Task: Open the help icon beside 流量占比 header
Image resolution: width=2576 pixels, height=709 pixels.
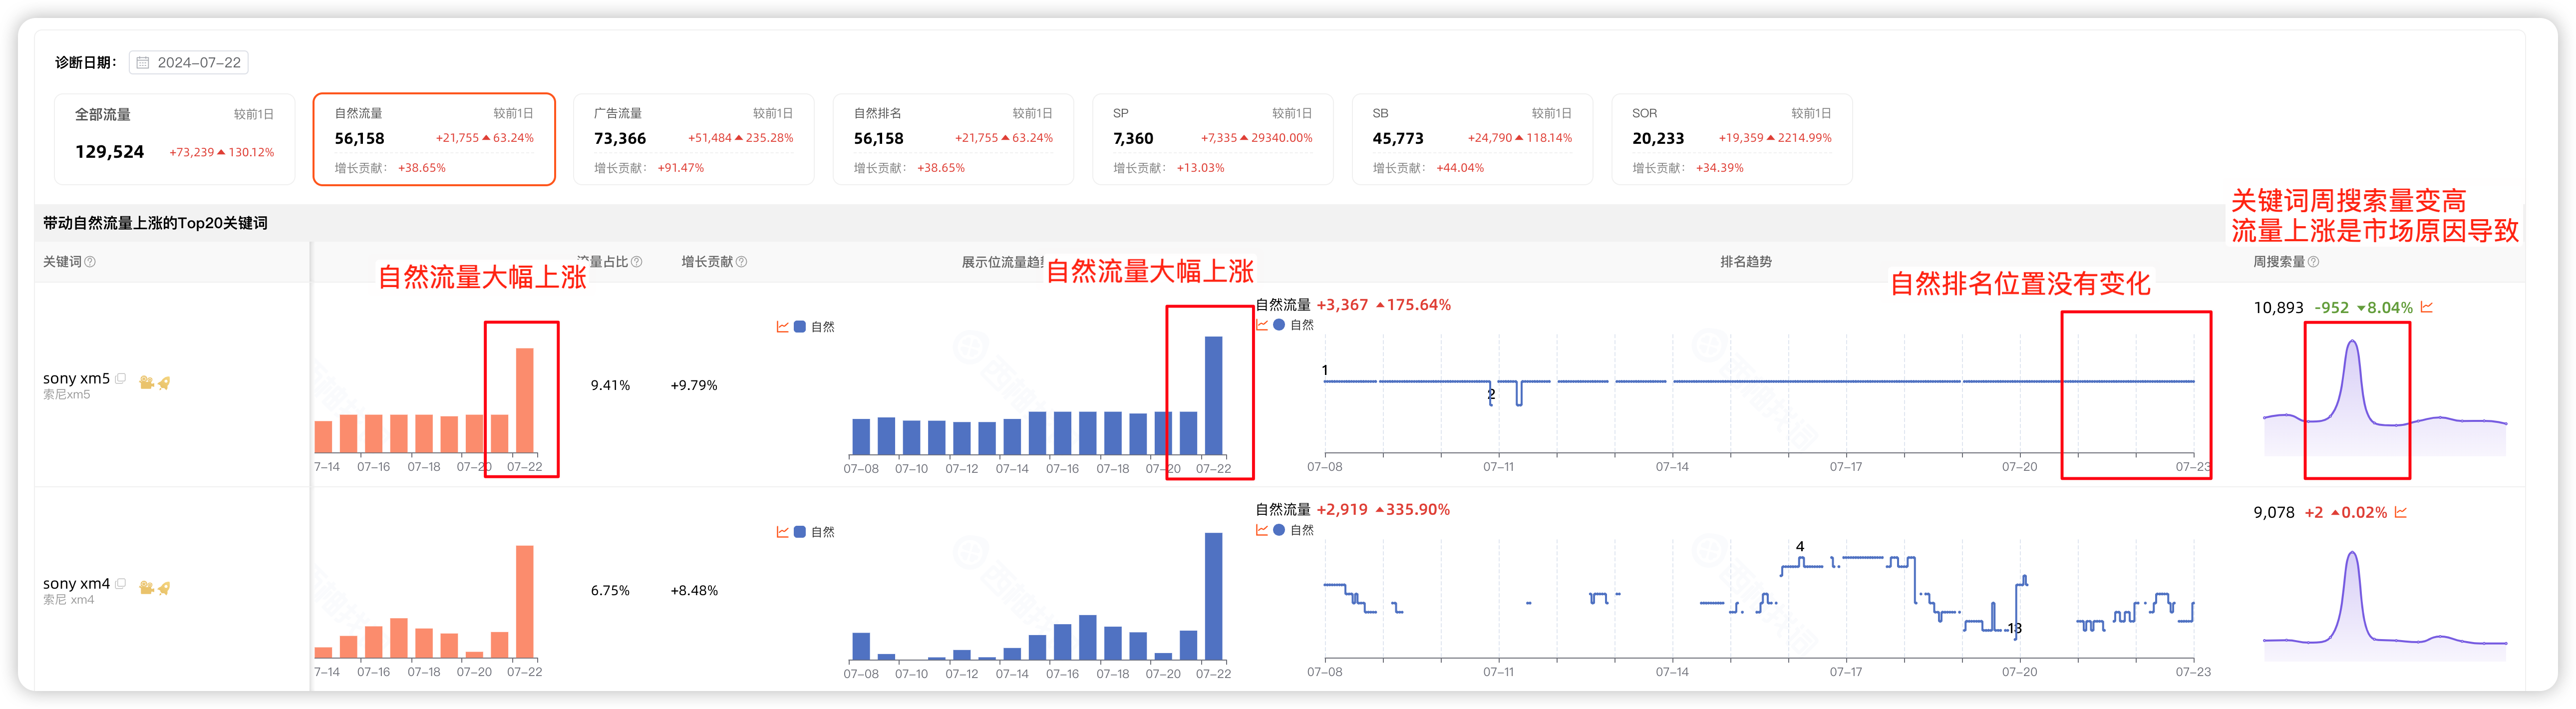Action: (x=637, y=262)
